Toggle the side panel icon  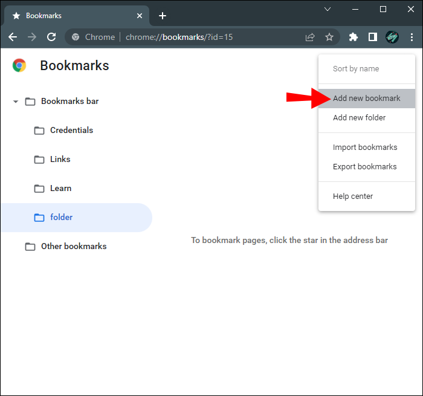pyautogui.click(x=373, y=37)
